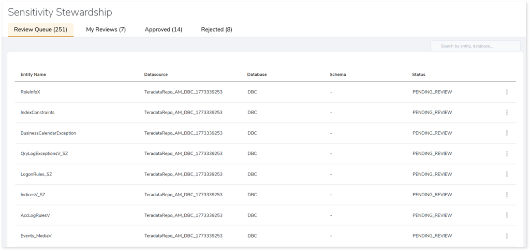The height and width of the screenshot is (251, 530).
Task: Open the kebab menu for IndicesV_SZ row
Action: [x=507, y=195]
